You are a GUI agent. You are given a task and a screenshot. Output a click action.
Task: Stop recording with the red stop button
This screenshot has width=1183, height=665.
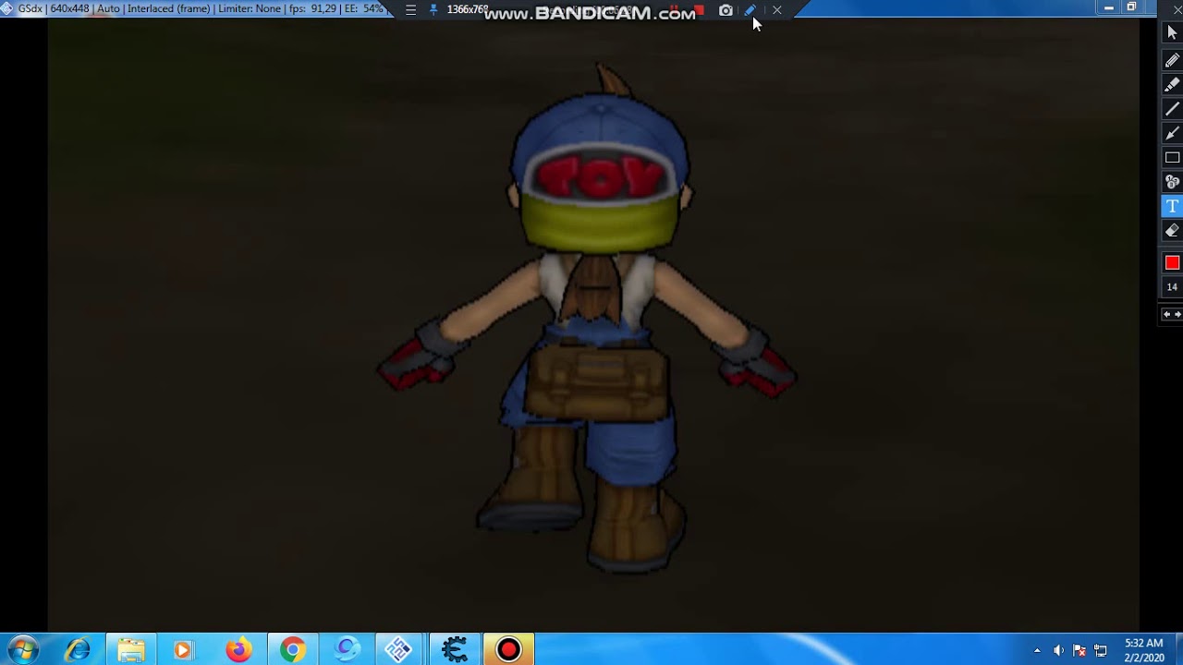click(700, 10)
